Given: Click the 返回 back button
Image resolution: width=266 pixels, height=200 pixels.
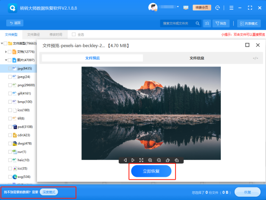Looking at the screenshot, I should click(15, 23).
